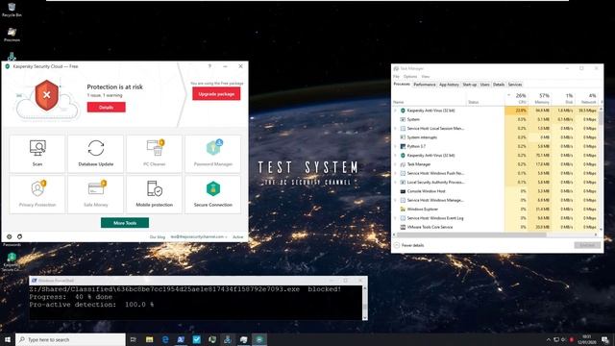
Task: Switch to the Users tab
Action: [x=484, y=85]
